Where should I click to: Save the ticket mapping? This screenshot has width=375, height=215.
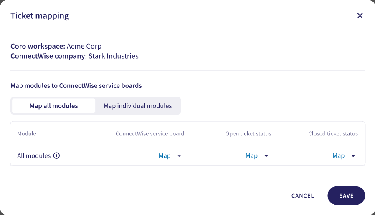click(x=346, y=195)
